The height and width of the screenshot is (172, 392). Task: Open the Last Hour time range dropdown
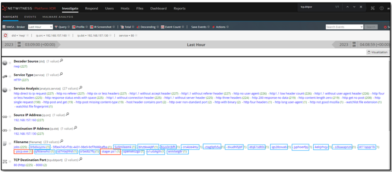coord(40,27)
